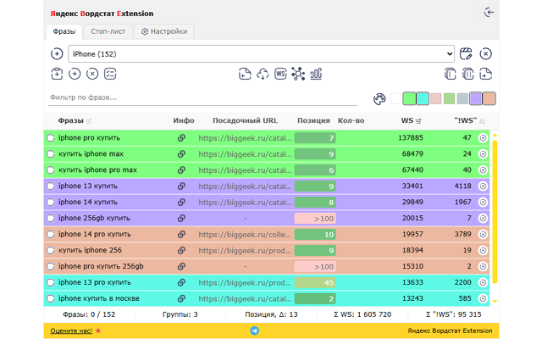Check the box for купить iphone pro max
This screenshot has height=339, width=542.
pyautogui.click(x=51, y=170)
